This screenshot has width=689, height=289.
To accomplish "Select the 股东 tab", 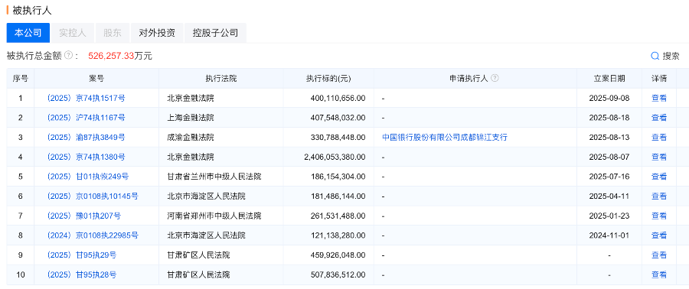I will pyautogui.click(x=113, y=33).
